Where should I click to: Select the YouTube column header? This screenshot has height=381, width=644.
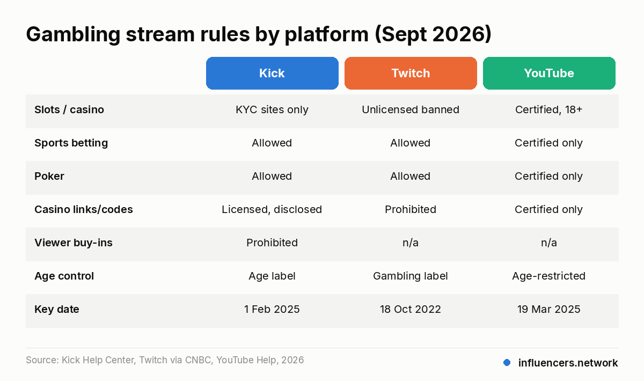click(x=549, y=73)
